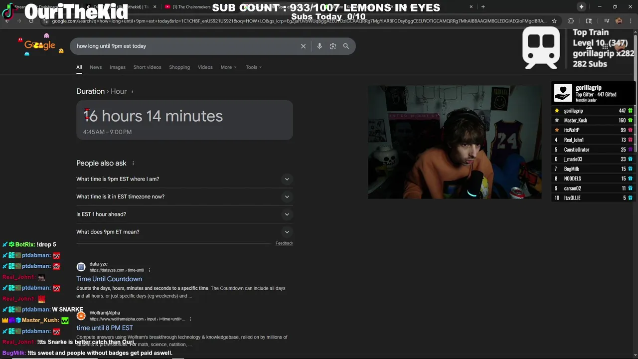This screenshot has width=638, height=359.
Task: Open the 'Time Until Countdown' result link
Action: coord(109,279)
